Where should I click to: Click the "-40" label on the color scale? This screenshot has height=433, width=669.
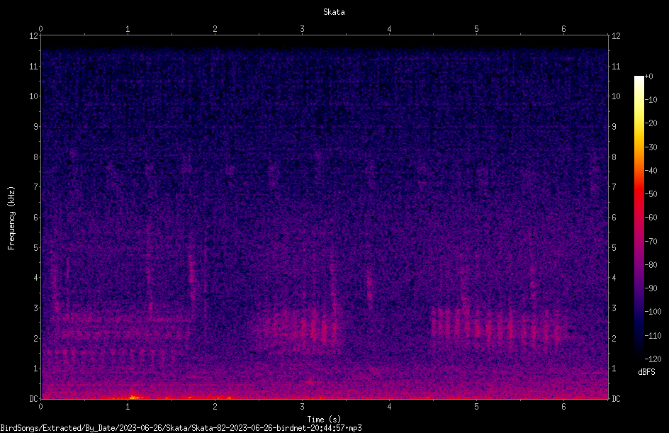pos(651,171)
